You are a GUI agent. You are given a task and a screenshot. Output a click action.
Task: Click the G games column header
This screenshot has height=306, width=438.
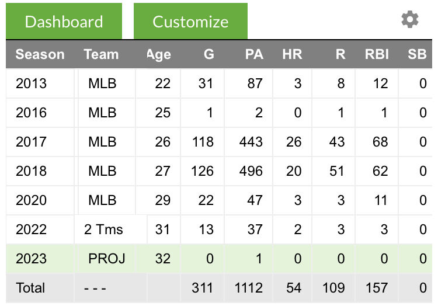208,54
